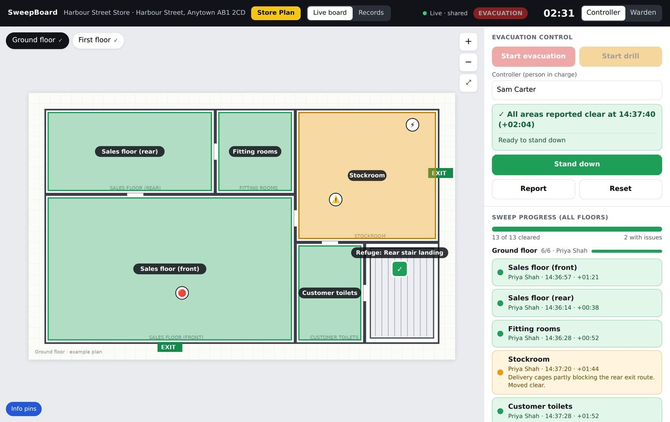This screenshot has width=670, height=422.
Task: Click the Stockroom label on plan
Action: (x=367, y=175)
